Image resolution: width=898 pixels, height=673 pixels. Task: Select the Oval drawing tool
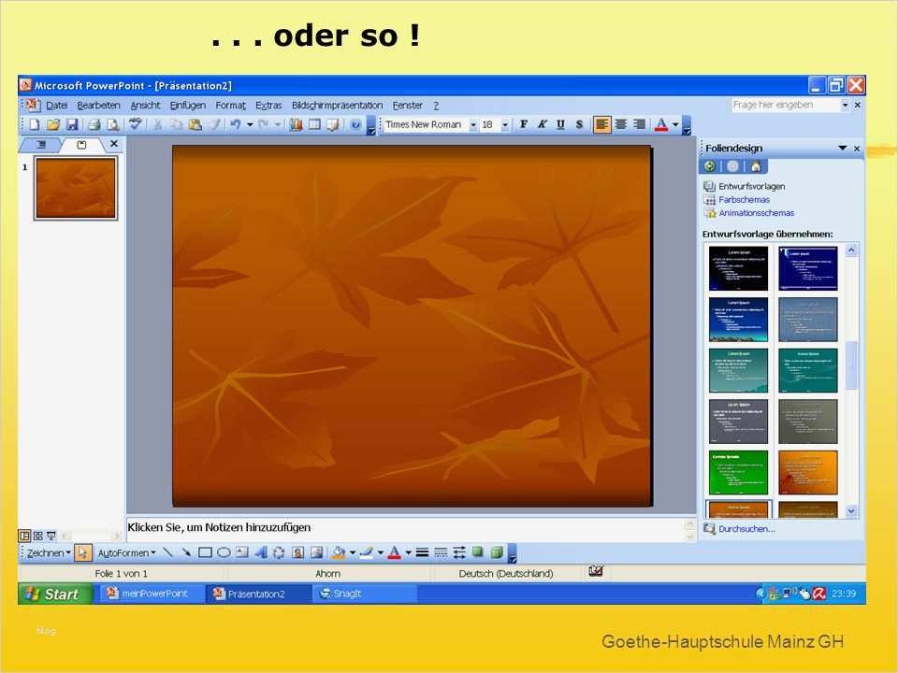coord(224,551)
